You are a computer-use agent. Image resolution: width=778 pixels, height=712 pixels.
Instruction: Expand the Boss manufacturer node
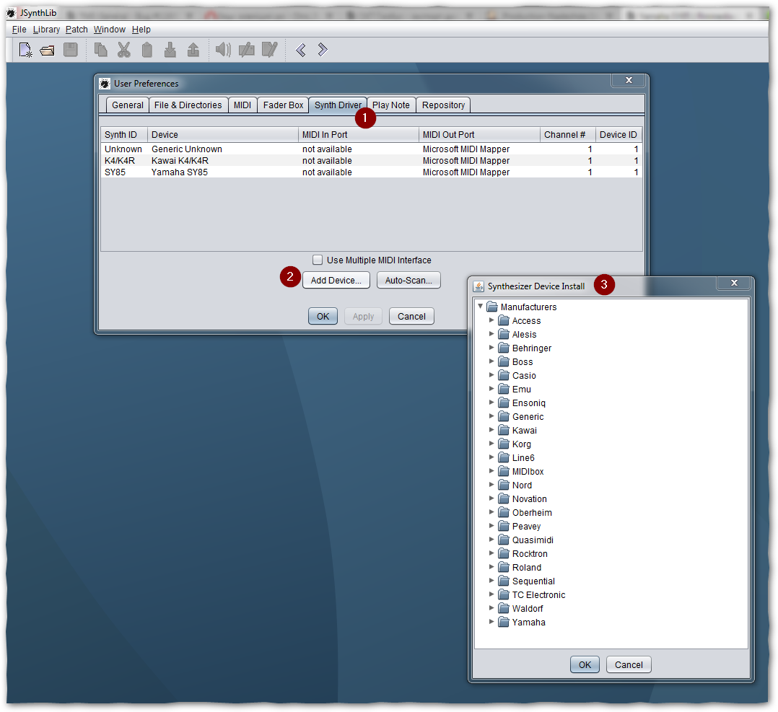491,361
